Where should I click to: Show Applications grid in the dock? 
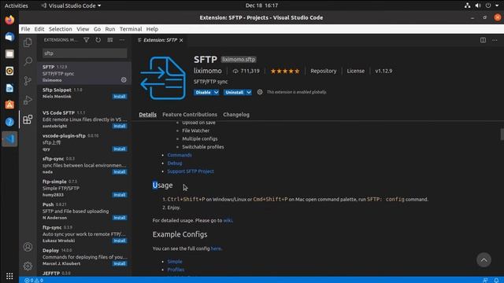(9, 276)
